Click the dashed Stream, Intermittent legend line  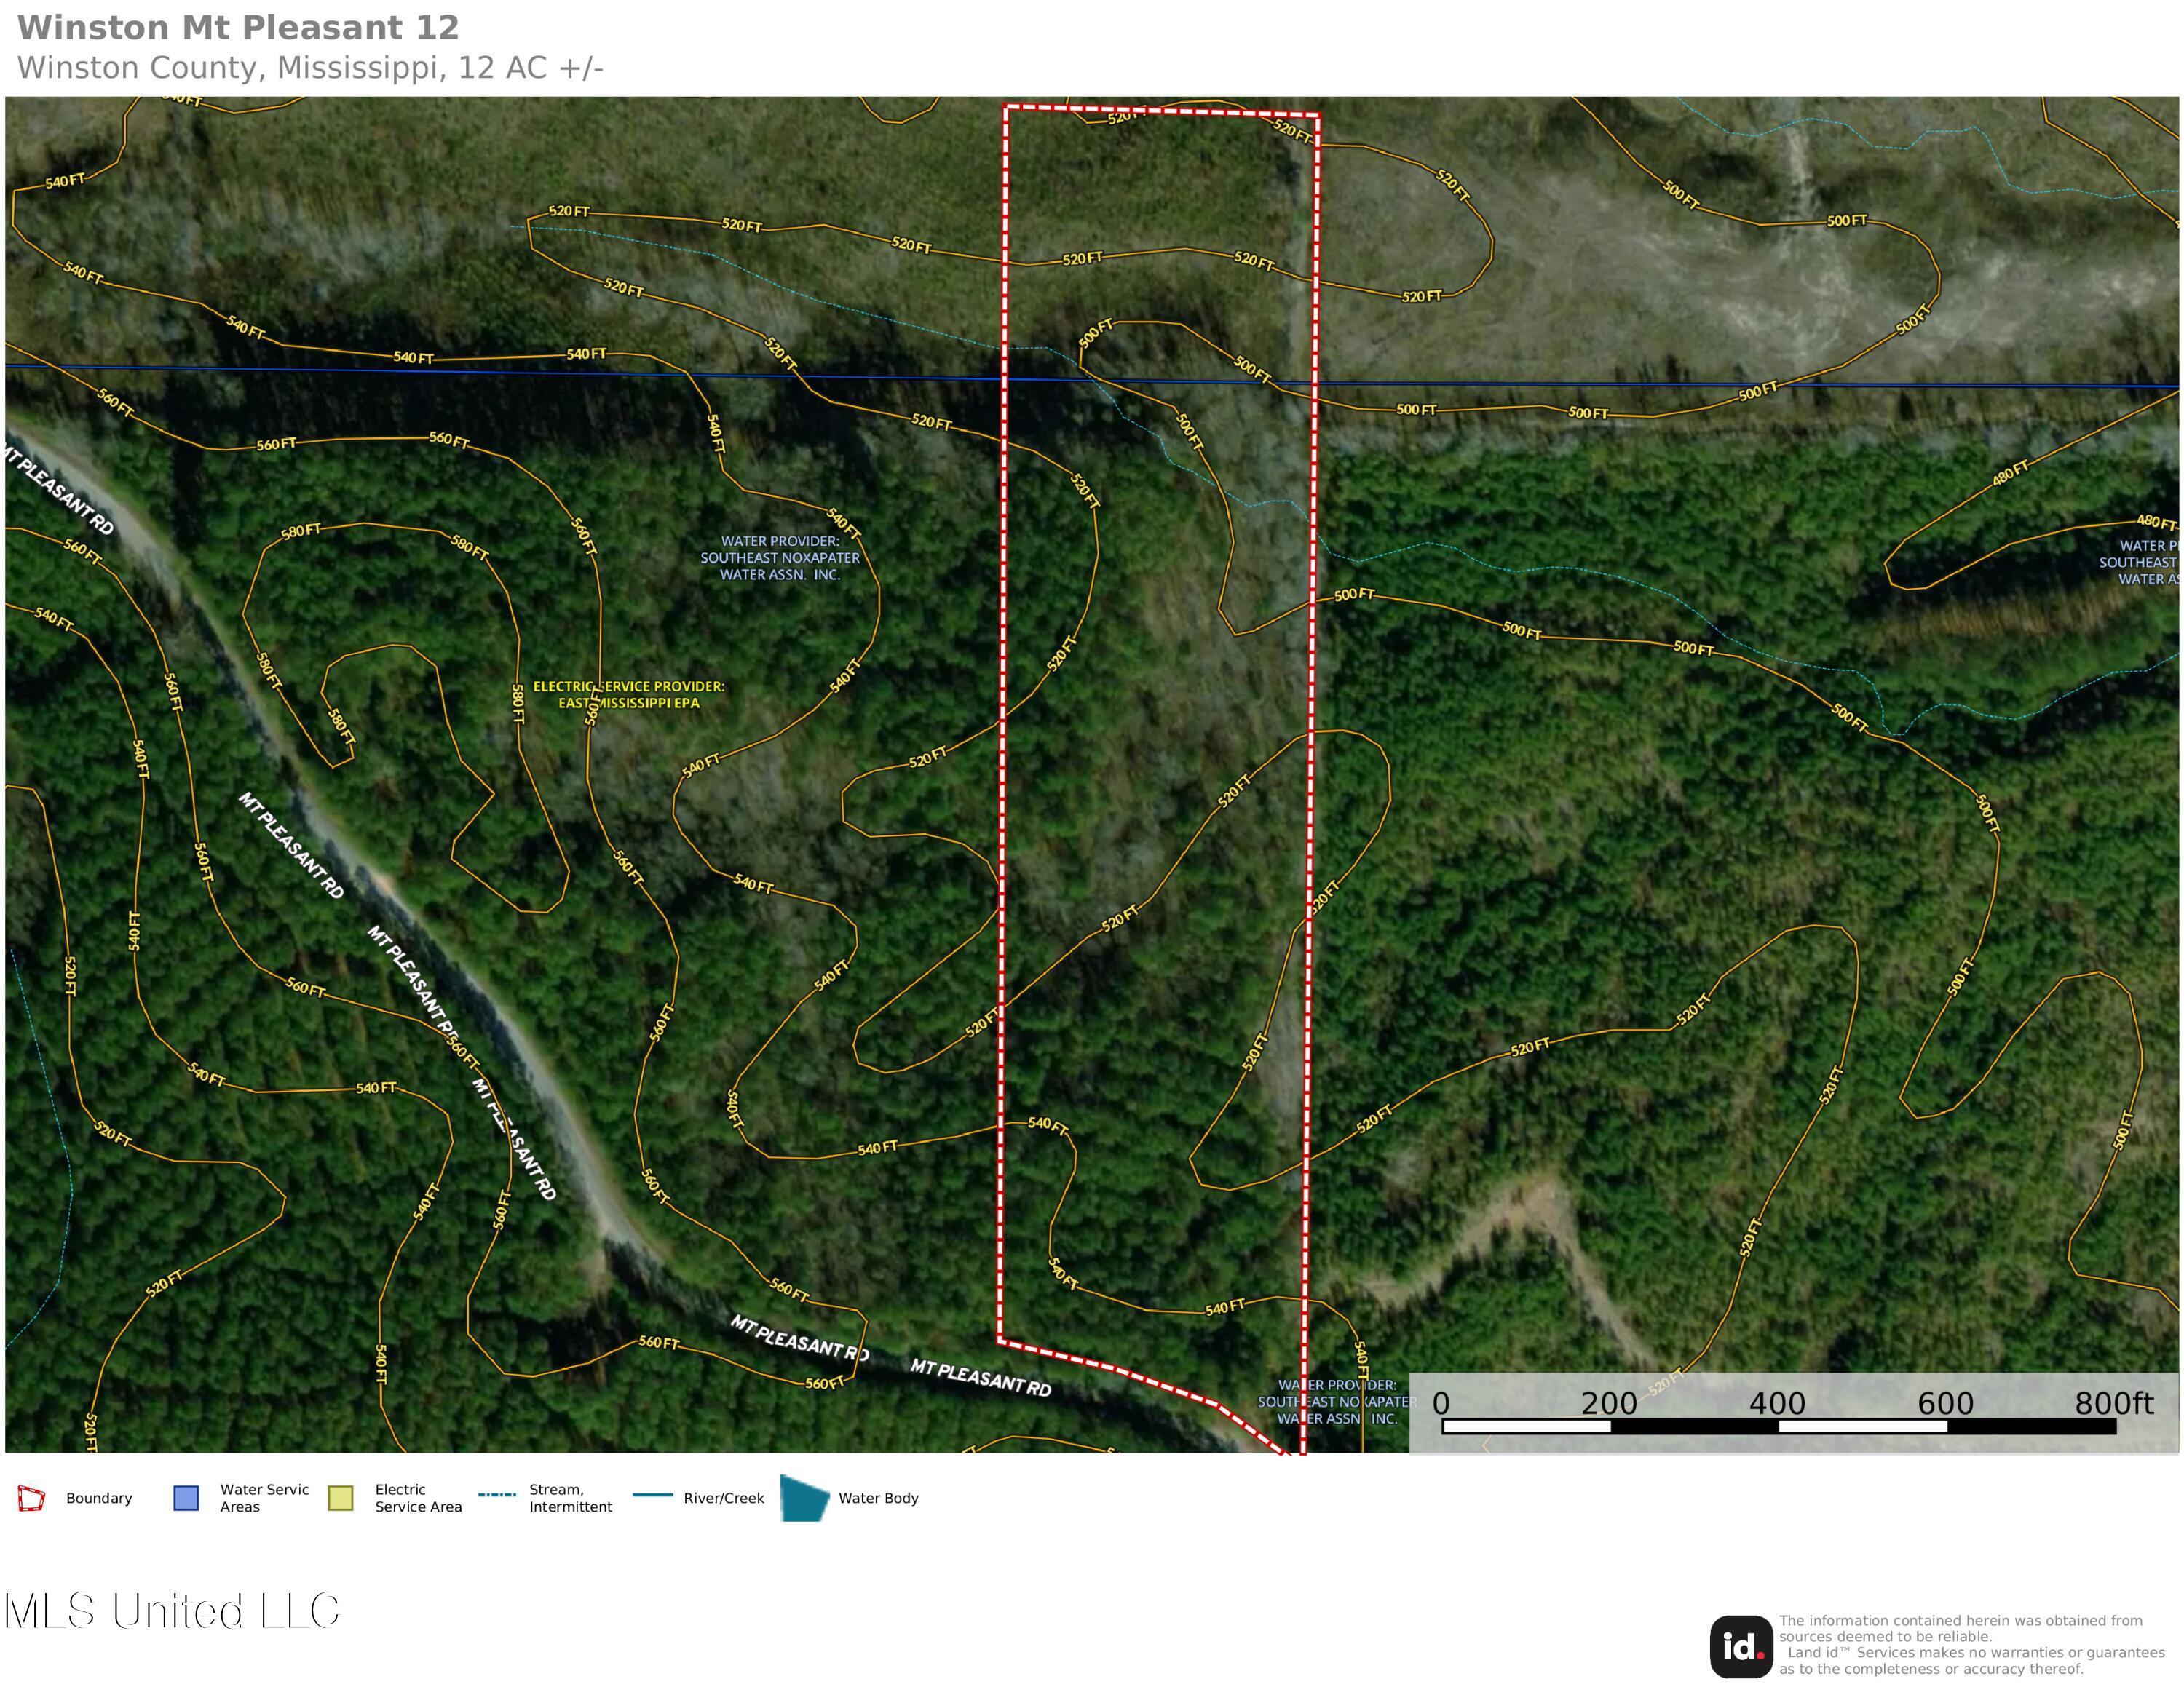coord(497,1495)
